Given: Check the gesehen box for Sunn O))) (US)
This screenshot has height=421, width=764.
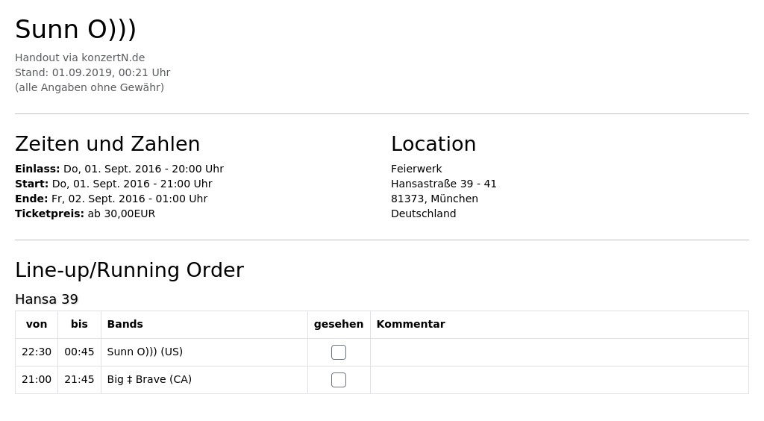Looking at the screenshot, I should tap(339, 352).
